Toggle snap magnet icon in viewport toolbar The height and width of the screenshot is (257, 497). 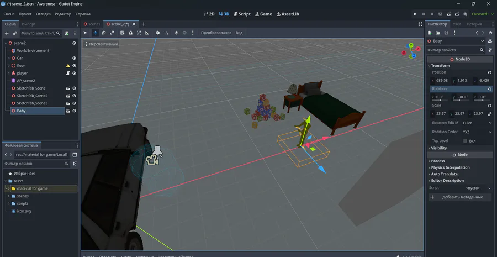click(166, 33)
